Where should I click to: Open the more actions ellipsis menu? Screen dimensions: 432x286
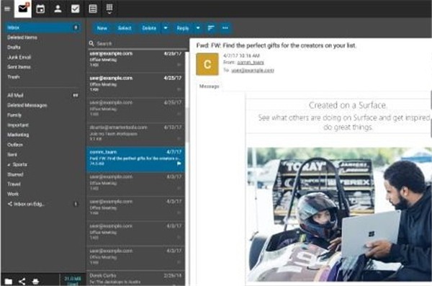tap(225, 28)
